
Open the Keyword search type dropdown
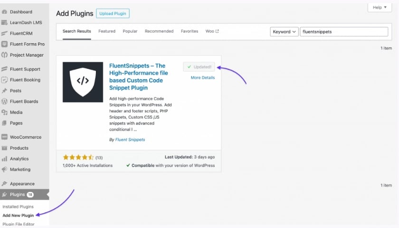coord(284,32)
